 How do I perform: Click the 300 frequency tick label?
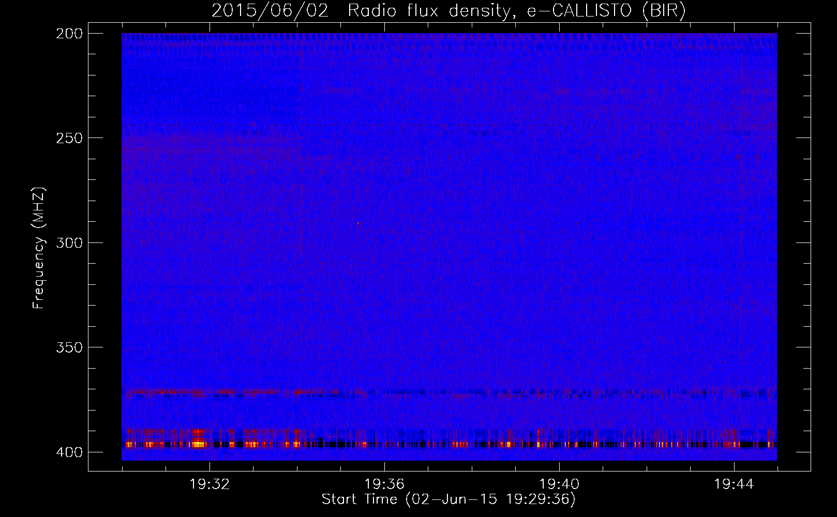(69, 242)
